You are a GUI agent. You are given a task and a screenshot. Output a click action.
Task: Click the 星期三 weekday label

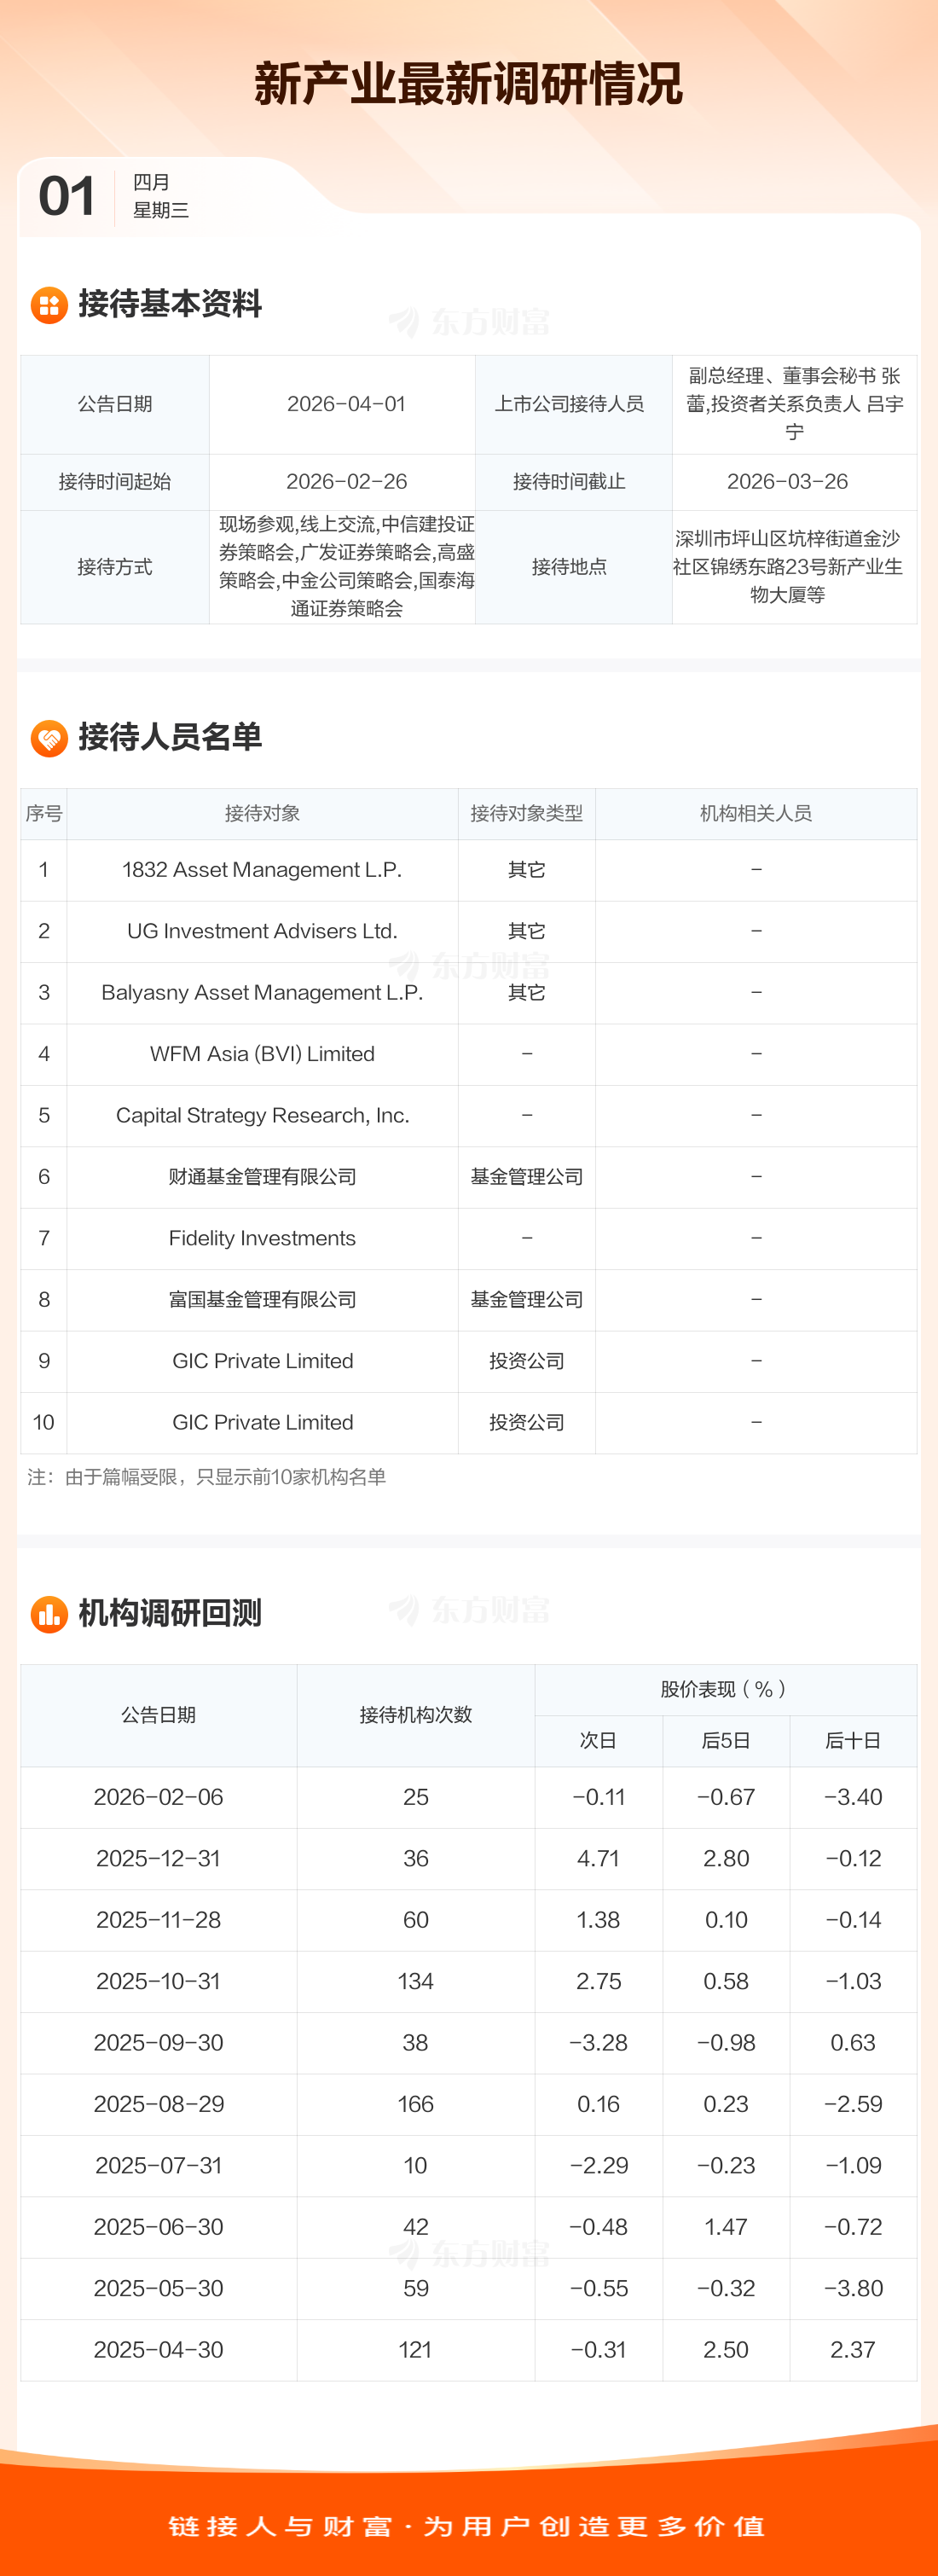[161, 210]
